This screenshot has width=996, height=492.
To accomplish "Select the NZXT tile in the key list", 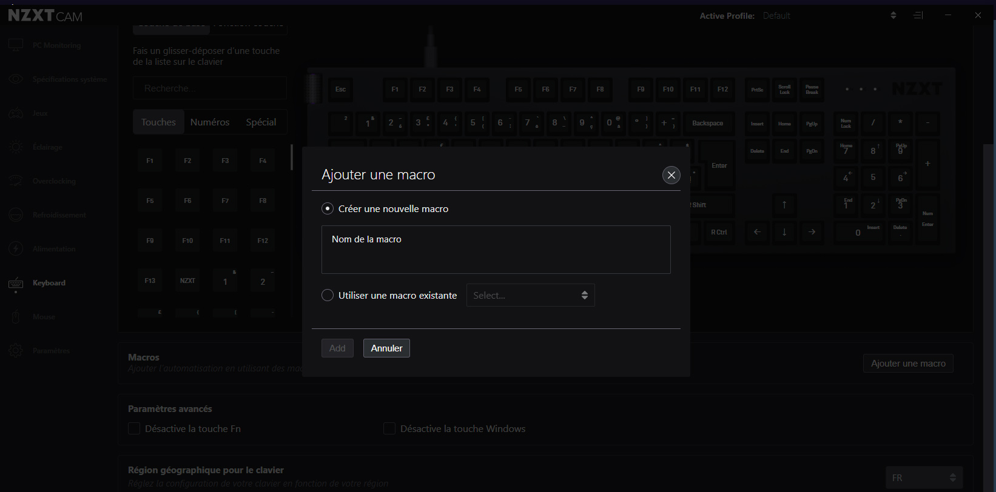I will 187,281.
